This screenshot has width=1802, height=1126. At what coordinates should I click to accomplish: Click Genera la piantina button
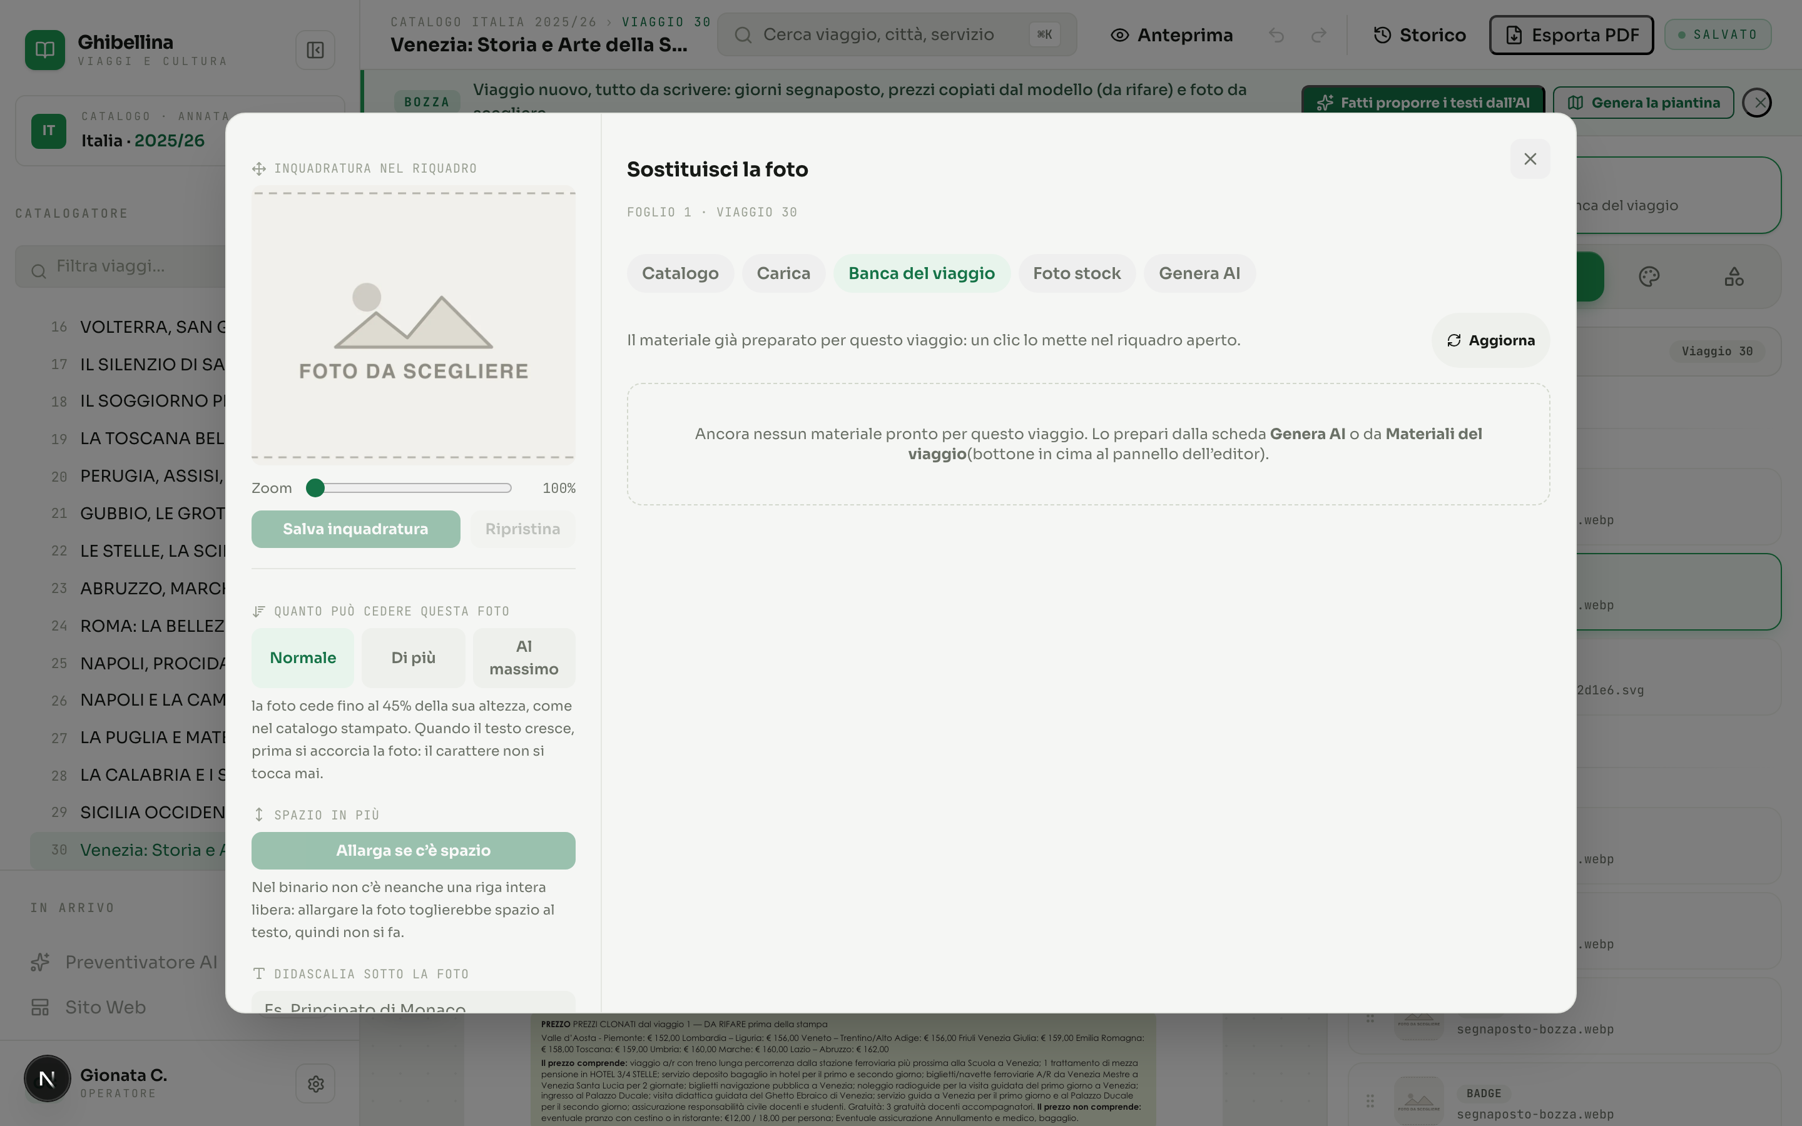[x=1644, y=103]
